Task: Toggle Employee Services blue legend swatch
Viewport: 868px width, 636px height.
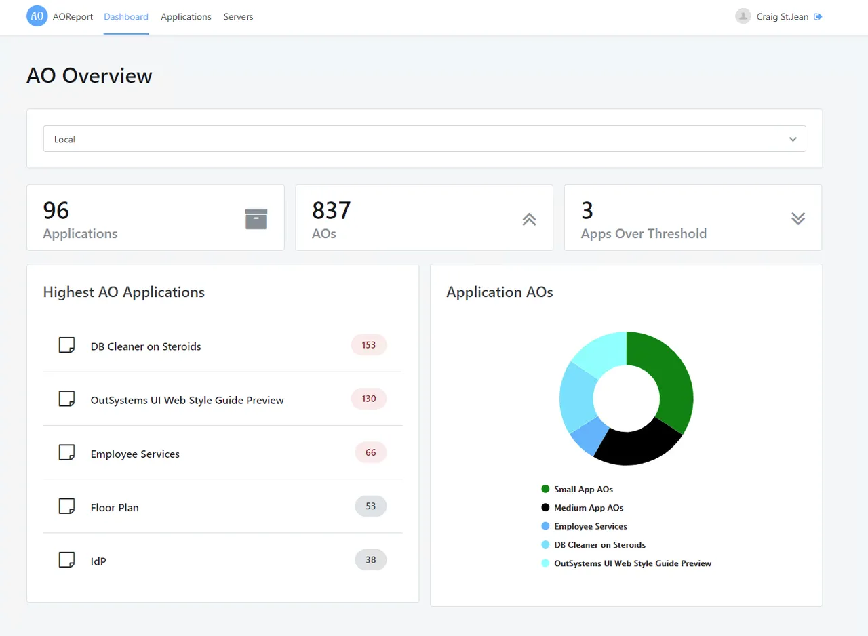Action: [545, 526]
